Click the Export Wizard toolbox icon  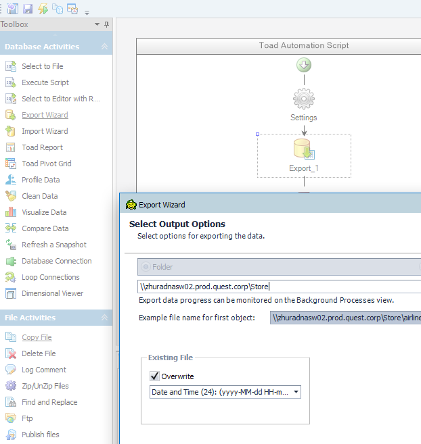(11, 115)
